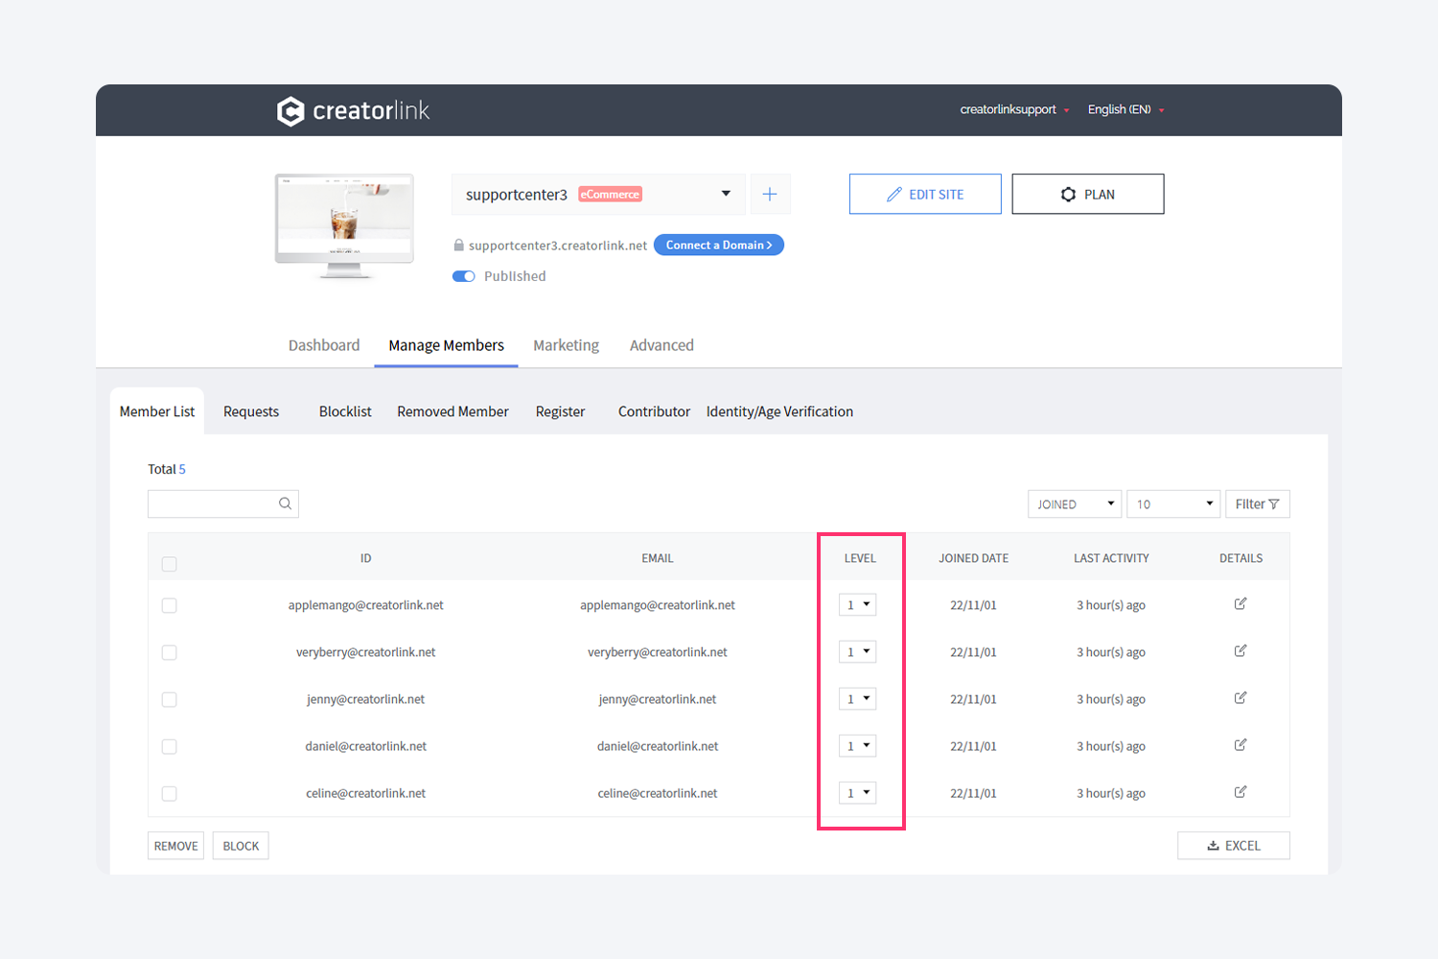Open the creatorlinksupport account menu
Viewport: 1438px width, 959px height.
point(1014,109)
